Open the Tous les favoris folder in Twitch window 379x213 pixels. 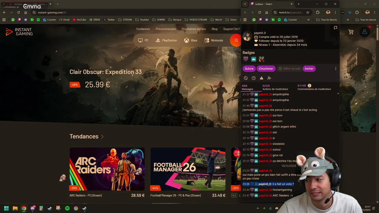(x=327, y=20)
